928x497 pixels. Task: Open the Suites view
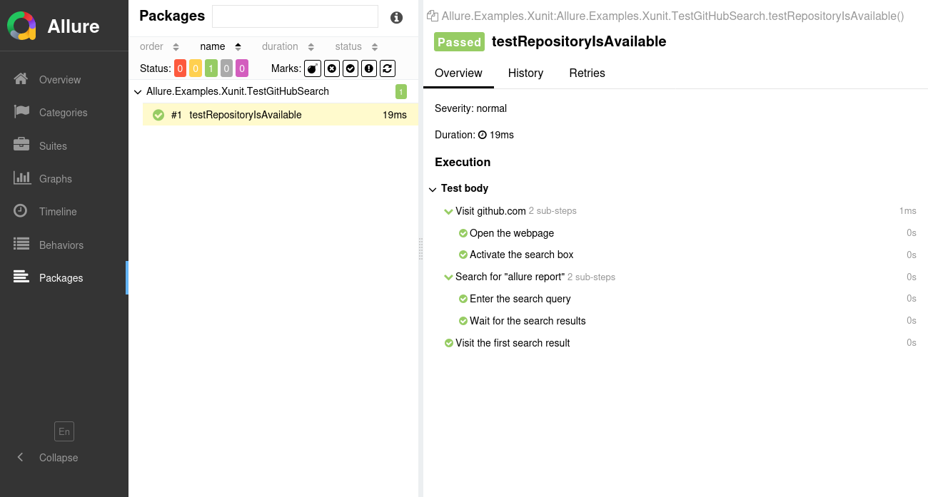(x=54, y=145)
